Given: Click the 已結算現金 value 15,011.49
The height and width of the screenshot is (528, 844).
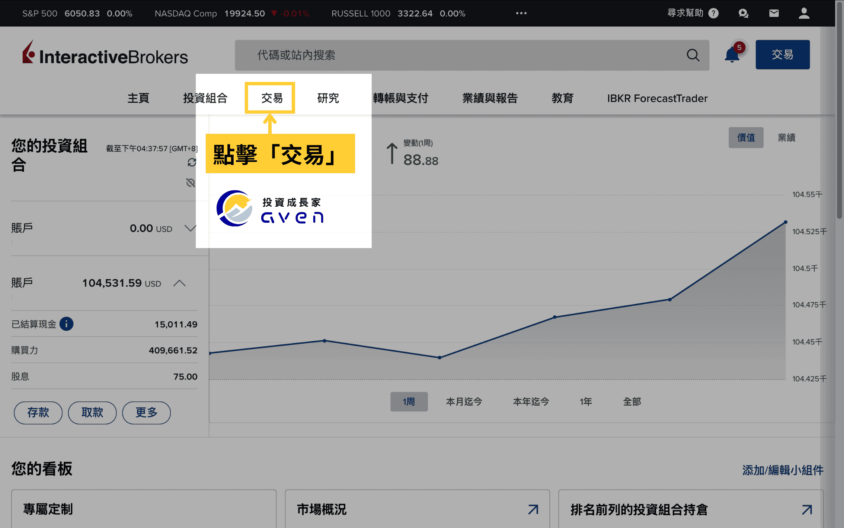Looking at the screenshot, I should coord(176,324).
